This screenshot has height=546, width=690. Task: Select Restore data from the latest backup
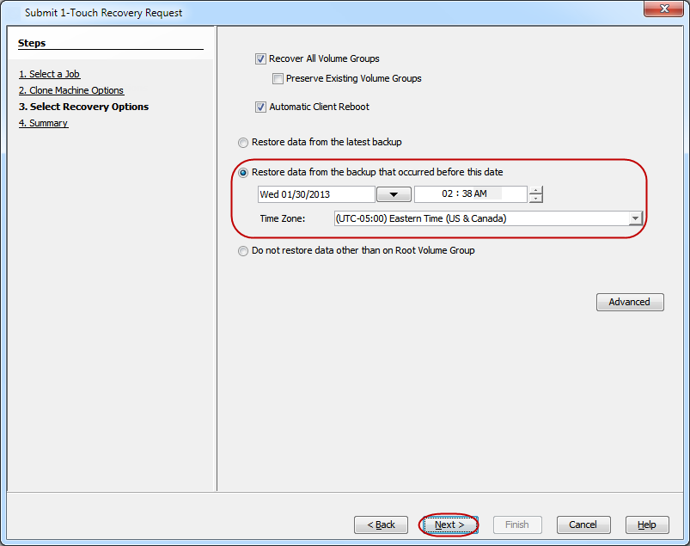(x=244, y=143)
